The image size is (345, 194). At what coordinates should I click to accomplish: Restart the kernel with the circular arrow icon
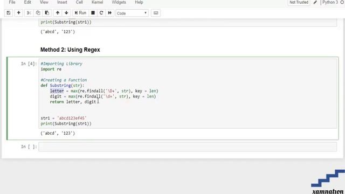[101, 13]
